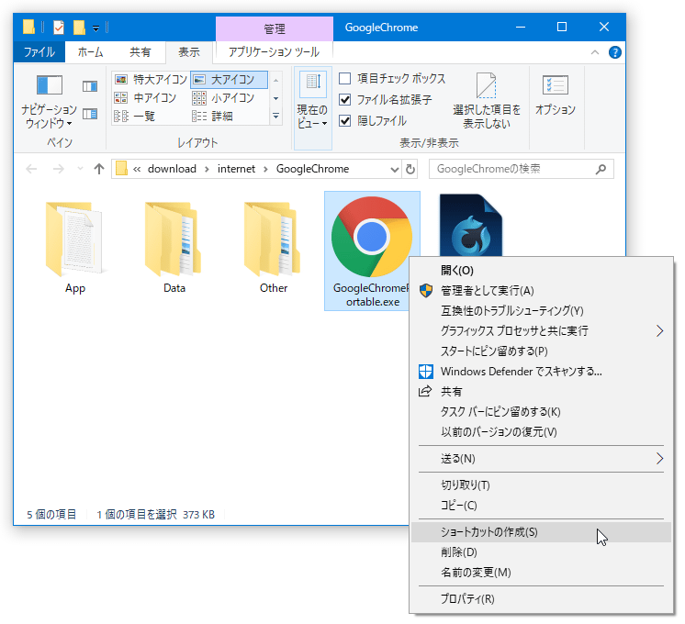685x624 pixels.
Task: Choose コピー(C) from context menu
Action: coord(541,506)
